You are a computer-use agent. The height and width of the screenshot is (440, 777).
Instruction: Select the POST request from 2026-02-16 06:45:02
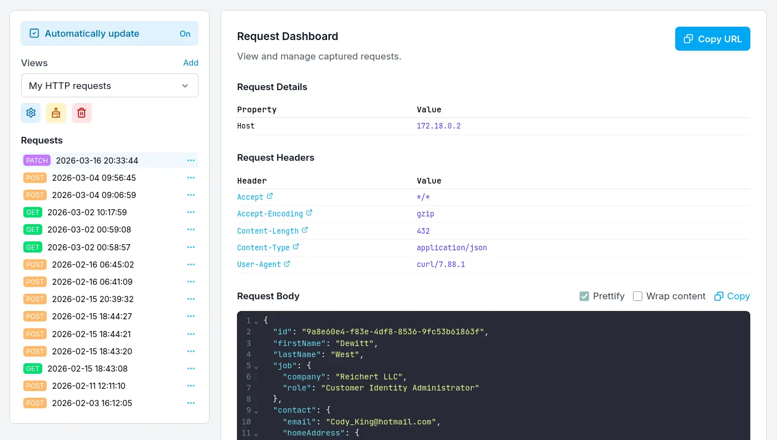tap(92, 264)
